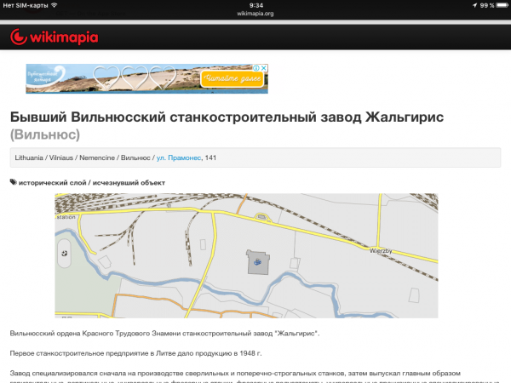This screenshot has width=511, height=383.
Task: Click the stadium soccer ball icon on map
Action: tap(65, 253)
